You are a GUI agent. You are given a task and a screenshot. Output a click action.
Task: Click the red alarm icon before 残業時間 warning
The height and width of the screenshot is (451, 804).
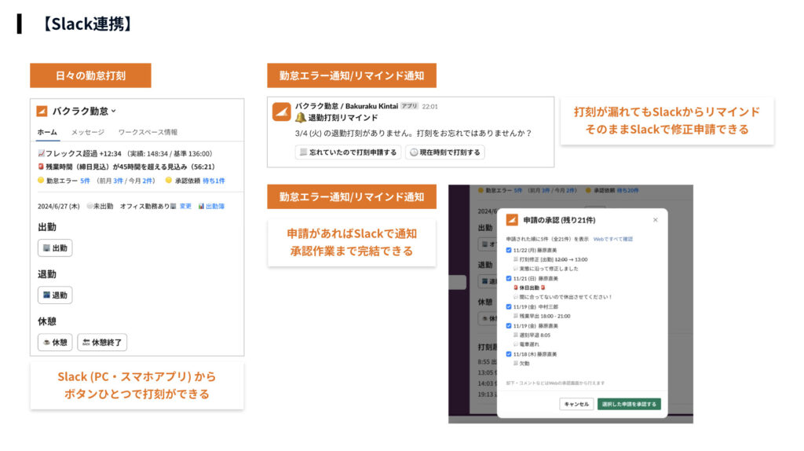pyautogui.click(x=41, y=167)
